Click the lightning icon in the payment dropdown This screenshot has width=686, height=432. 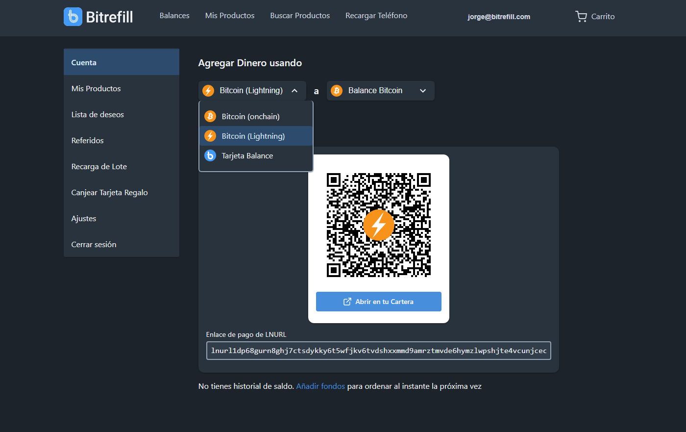point(209,91)
